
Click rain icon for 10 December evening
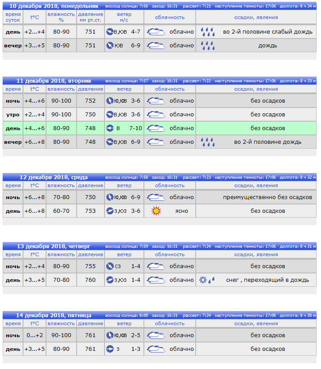208,46
